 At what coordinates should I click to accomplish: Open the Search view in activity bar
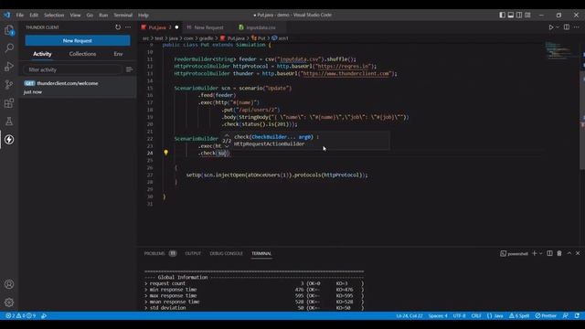(9, 48)
